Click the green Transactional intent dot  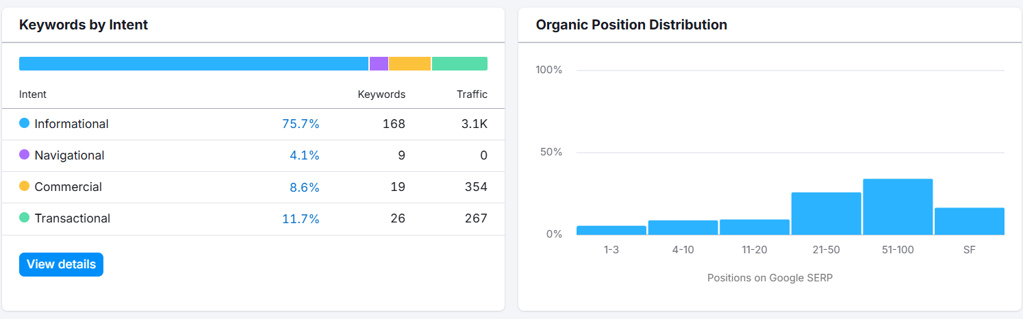pyautogui.click(x=25, y=218)
